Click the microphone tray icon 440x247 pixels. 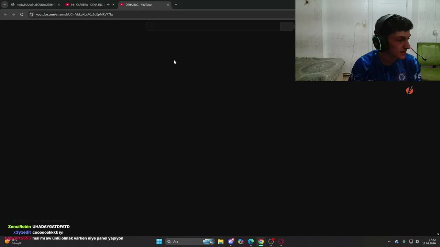click(404, 242)
